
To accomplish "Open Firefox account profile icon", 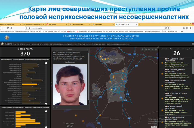I will pos(190,28).
